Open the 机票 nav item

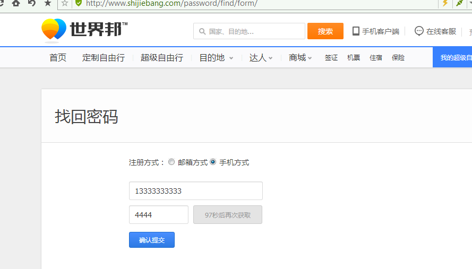(354, 57)
